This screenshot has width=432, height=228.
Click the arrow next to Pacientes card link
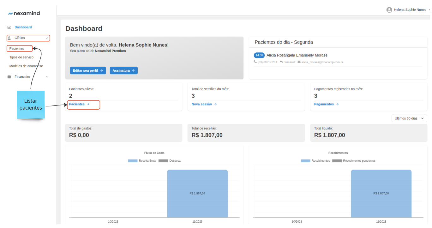(x=88, y=104)
